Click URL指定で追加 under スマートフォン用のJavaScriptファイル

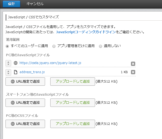pos(25,103)
